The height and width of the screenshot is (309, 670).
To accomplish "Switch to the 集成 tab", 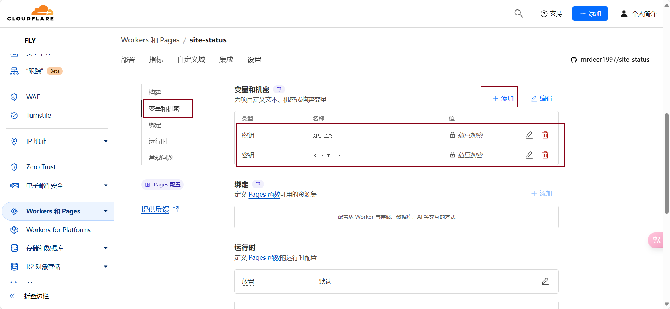I will pos(226,59).
